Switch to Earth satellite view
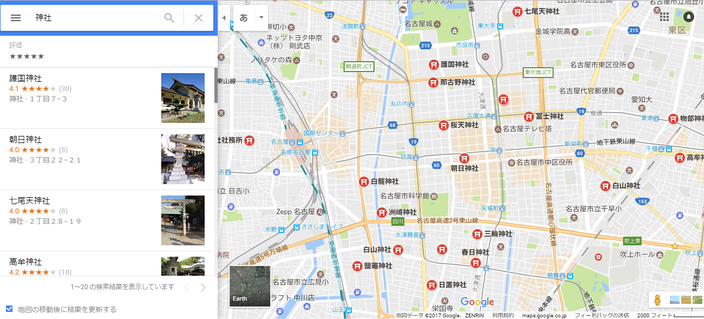The height and width of the screenshot is (319, 704). (250, 286)
